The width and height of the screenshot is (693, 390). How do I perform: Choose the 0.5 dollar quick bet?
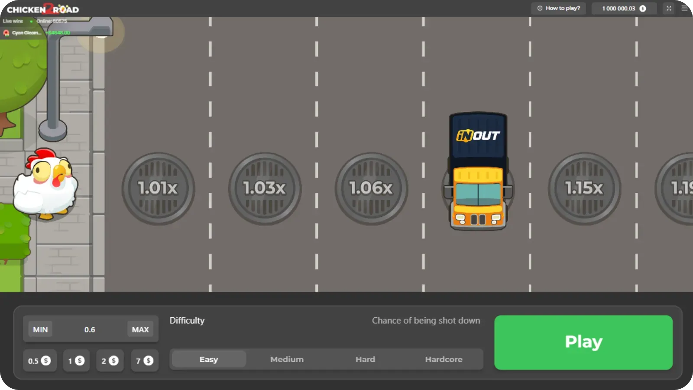39,361
